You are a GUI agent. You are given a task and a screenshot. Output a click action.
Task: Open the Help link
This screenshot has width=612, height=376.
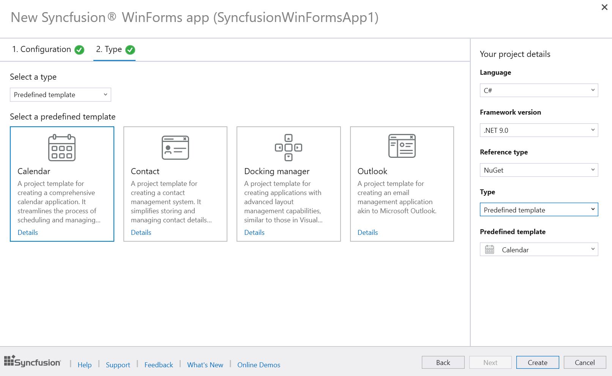click(85, 365)
